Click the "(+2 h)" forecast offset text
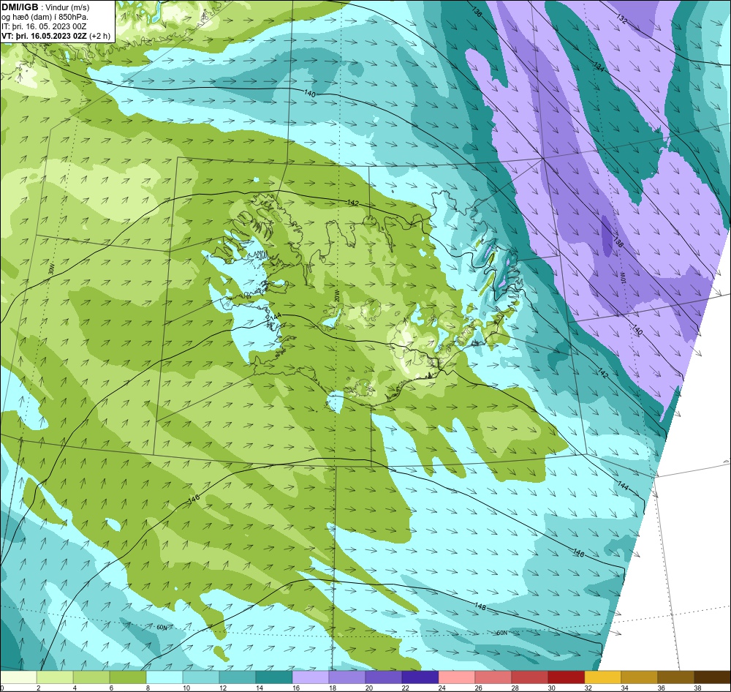 pyautogui.click(x=99, y=36)
